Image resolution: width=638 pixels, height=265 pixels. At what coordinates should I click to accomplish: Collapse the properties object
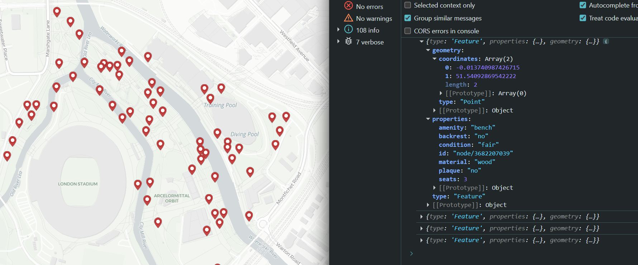(x=428, y=119)
